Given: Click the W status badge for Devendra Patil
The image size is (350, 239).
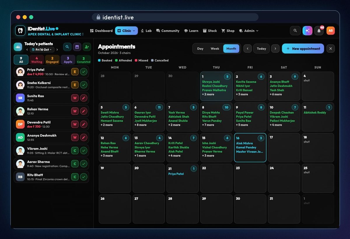Looking at the screenshot, I should point(75,124).
